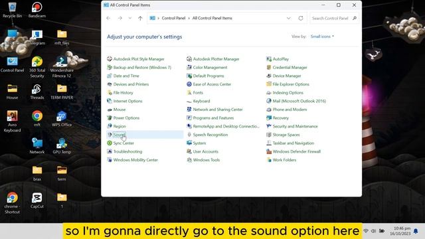Click the User Accounts icon

coord(189,151)
